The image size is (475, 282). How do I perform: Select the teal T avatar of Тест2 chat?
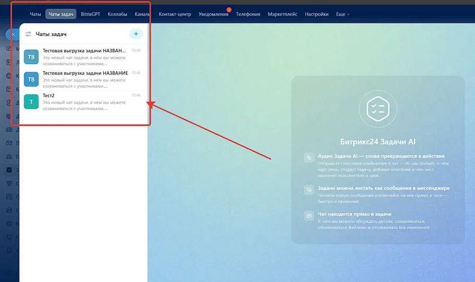pyautogui.click(x=31, y=102)
